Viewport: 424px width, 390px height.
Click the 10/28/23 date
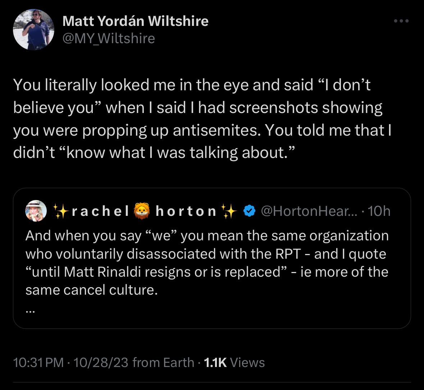[100, 362]
